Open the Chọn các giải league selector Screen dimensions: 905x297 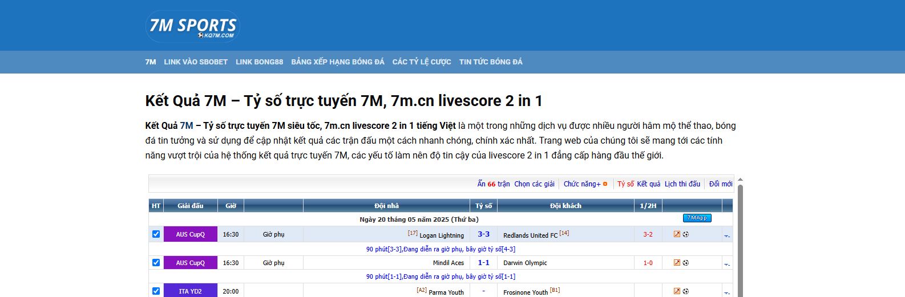click(534, 184)
